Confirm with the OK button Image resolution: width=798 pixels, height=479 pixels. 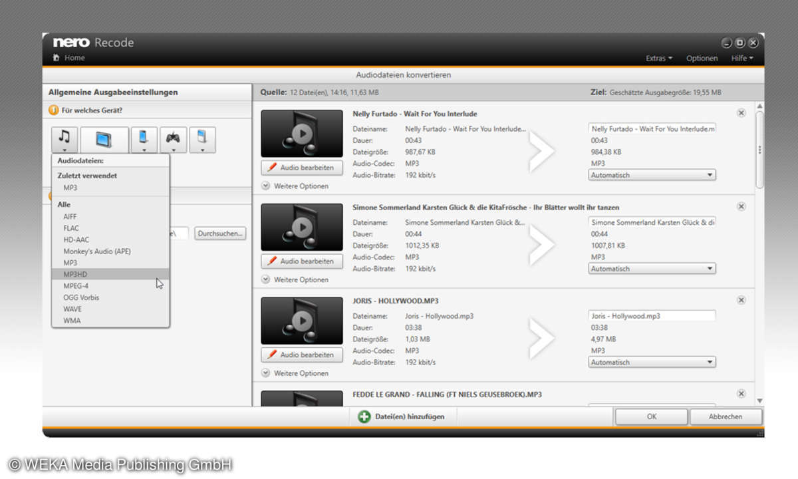coord(652,416)
